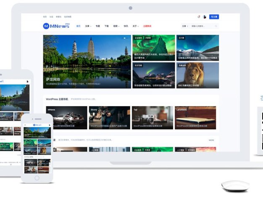Go to the 首页 nav item
The height and width of the screenshot is (198, 263).
coord(78,26)
